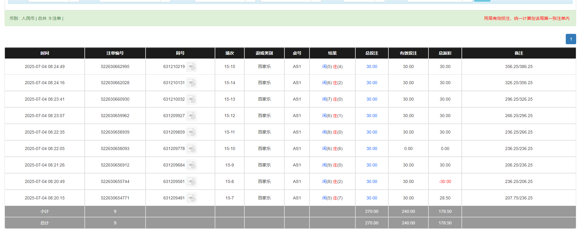Screen dimensions: 578x236
Task: Click replay icon for round 631209778
Action: coord(191,149)
